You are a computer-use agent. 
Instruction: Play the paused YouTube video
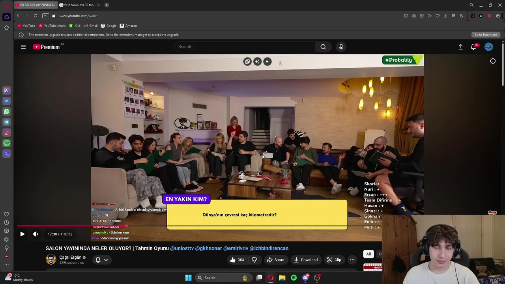click(22, 234)
